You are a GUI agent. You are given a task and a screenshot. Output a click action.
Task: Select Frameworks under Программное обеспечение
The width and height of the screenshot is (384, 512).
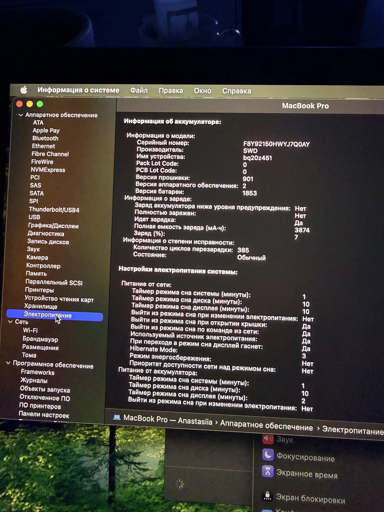pos(38,372)
